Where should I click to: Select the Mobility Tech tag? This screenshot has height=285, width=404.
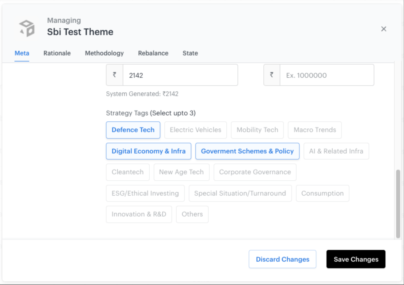(x=257, y=130)
